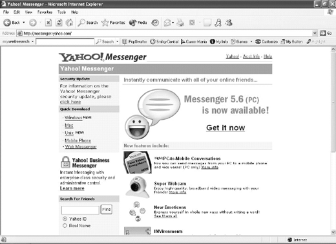
Task: Click the Go button beside address bar
Action: (326, 33)
